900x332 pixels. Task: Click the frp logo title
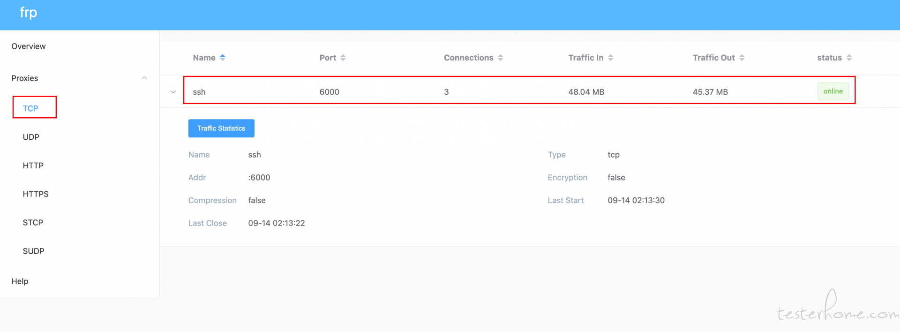[28, 13]
